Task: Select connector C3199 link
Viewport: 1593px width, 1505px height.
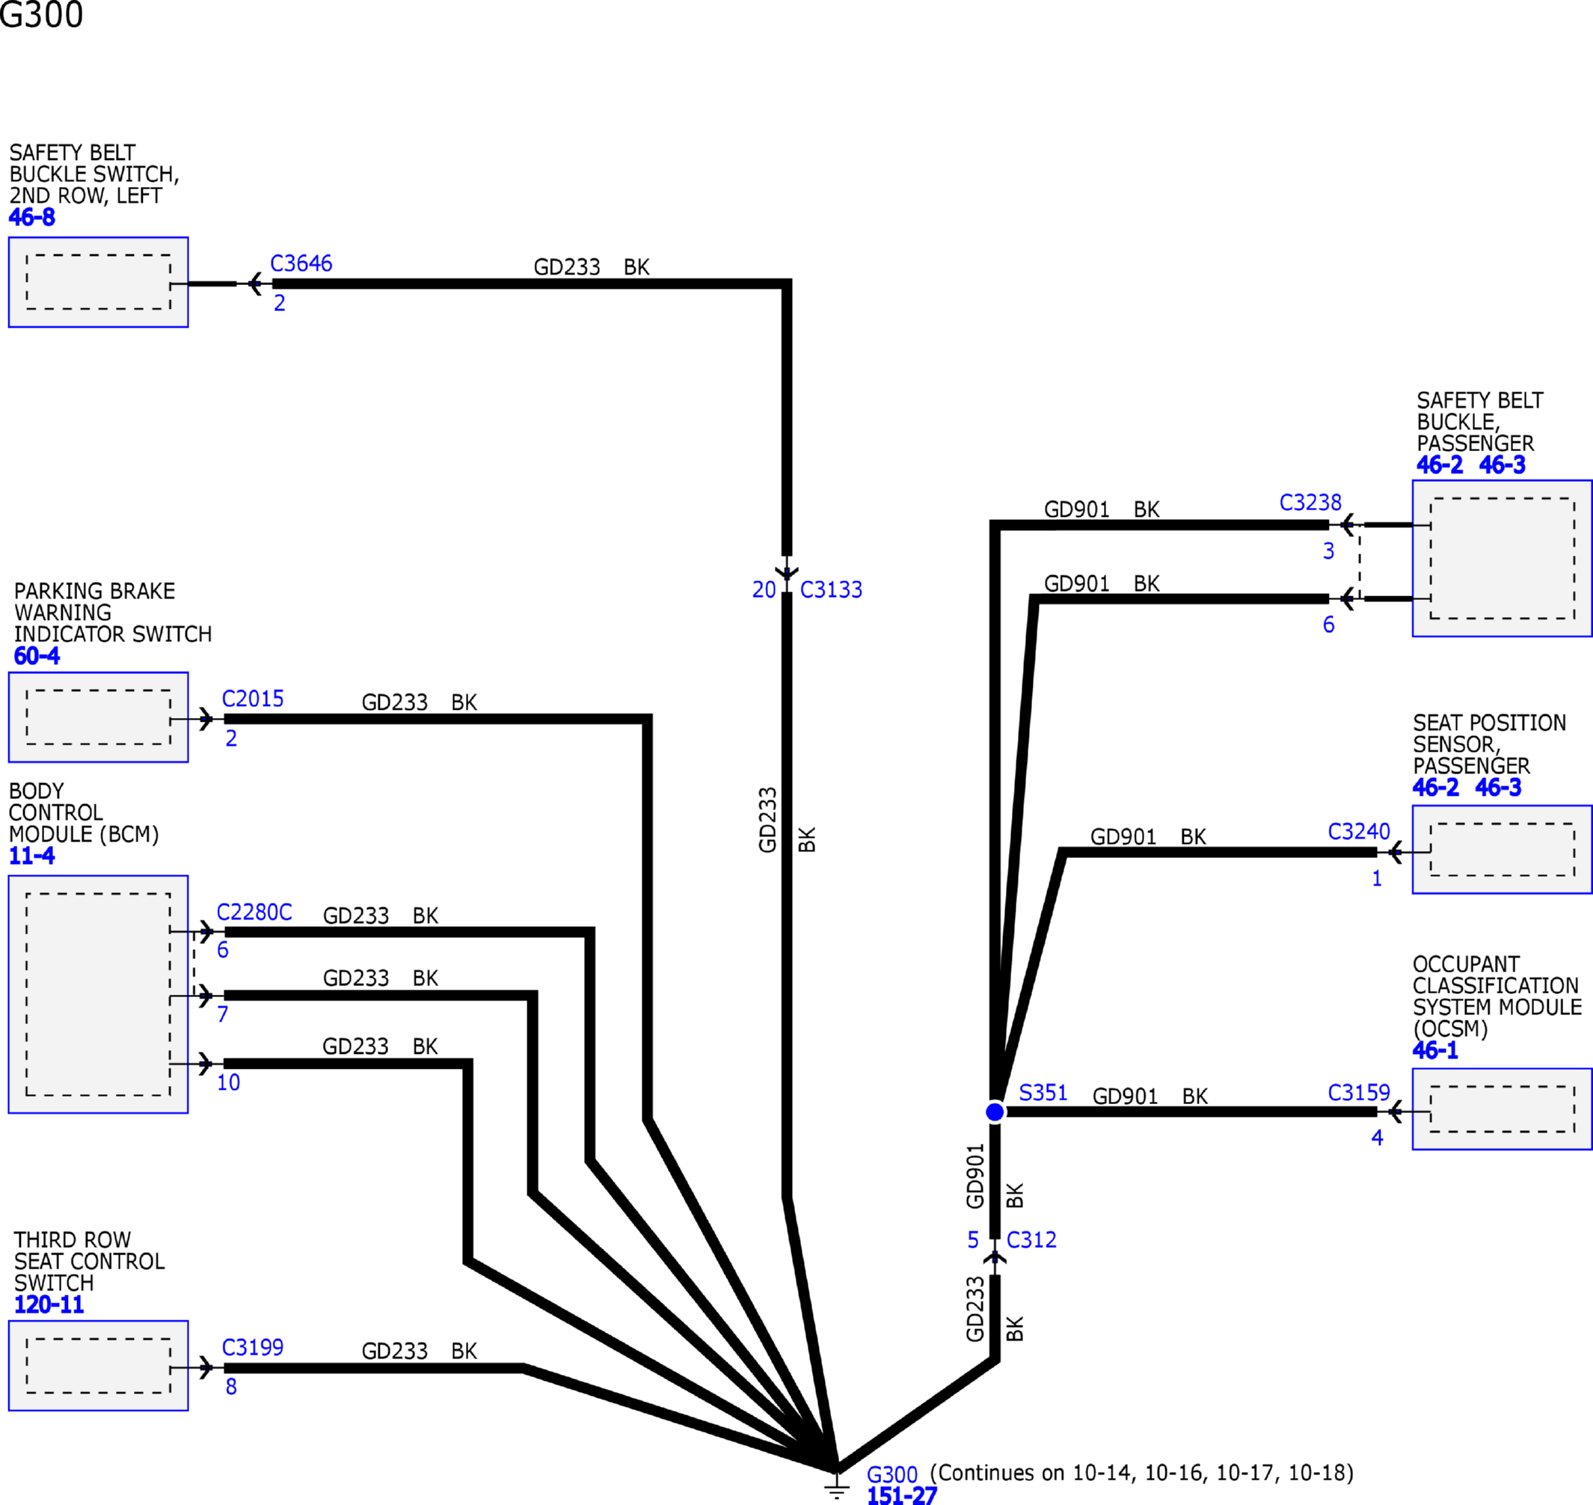Action: (x=253, y=1347)
